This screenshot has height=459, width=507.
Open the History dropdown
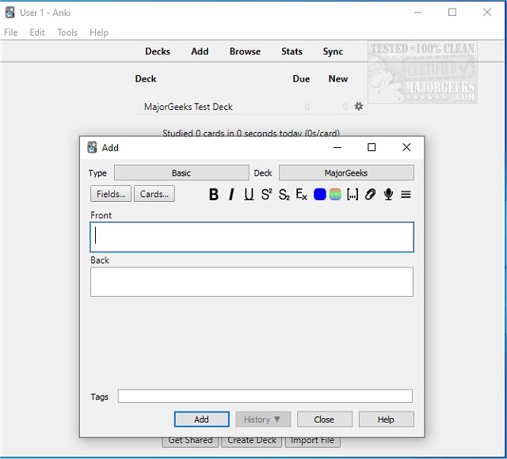pyautogui.click(x=263, y=419)
